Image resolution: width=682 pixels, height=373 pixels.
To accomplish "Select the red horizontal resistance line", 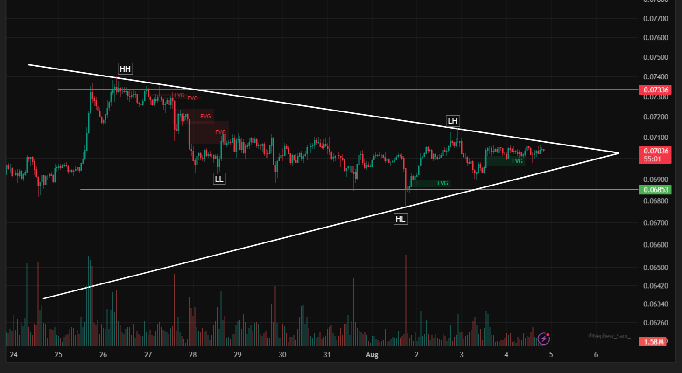I will click(x=348, y=90).
